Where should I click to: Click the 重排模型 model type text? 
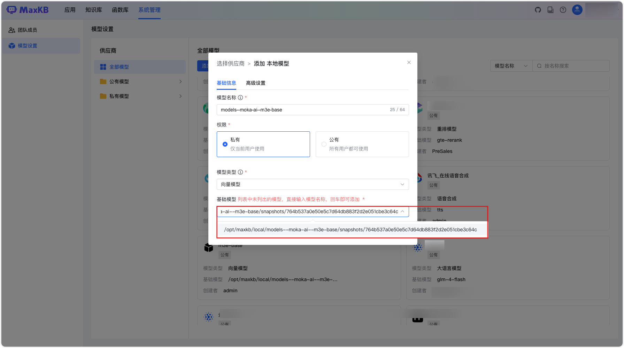pyautogui.click(x=447, y=129)
